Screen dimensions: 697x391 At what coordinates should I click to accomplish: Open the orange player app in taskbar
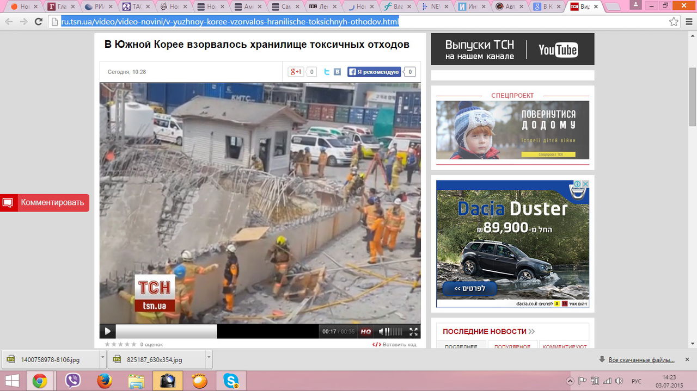coord(200,381)
